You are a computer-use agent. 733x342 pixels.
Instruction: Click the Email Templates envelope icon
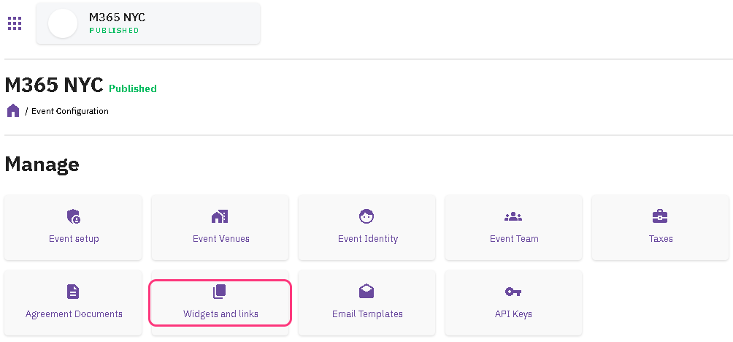pyautogui.click(x=366, y=292)
